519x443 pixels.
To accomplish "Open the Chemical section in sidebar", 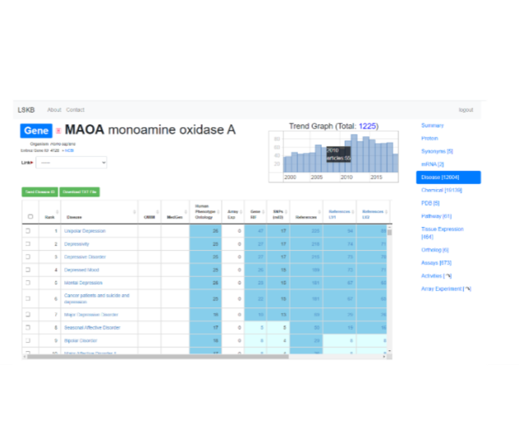I will (x=442, y=190).
